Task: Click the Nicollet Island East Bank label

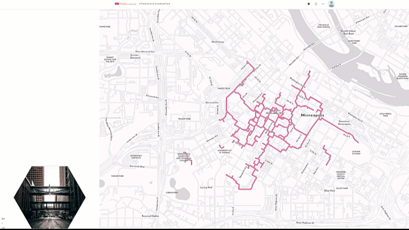Action: coord(348,32)
